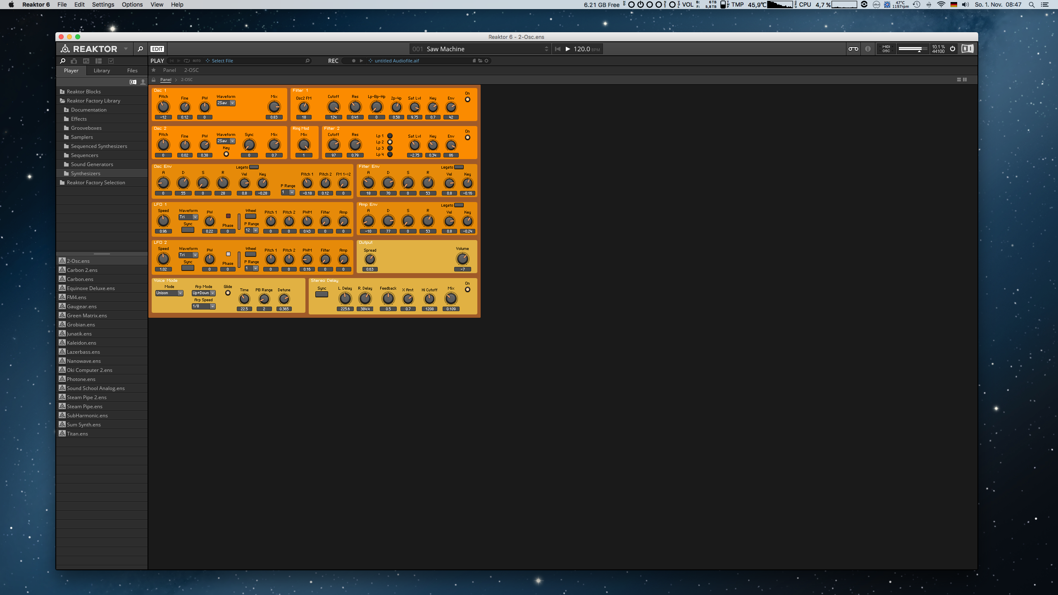Open the Osc 2 Waveform dropdown
Screen dimensions: 1058x595
[226, 141]
